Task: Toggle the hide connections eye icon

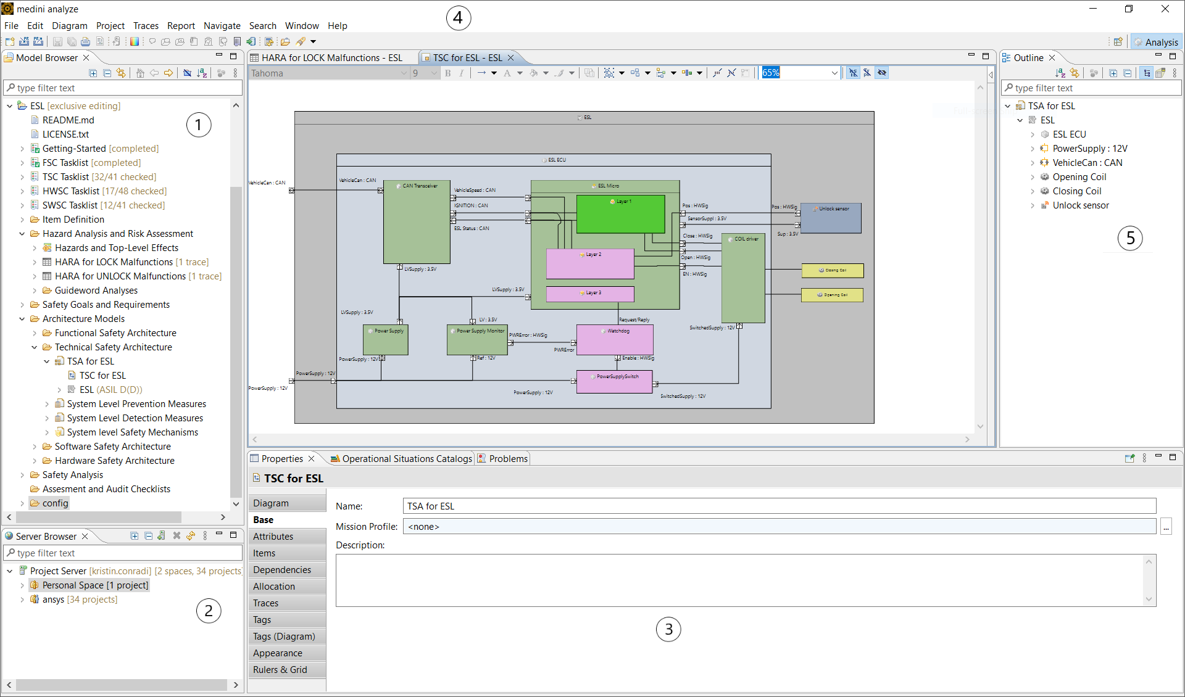Action: tap(882, 73)
